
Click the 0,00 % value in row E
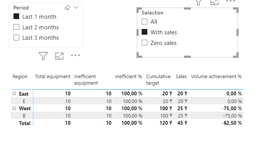coord(234,101)
